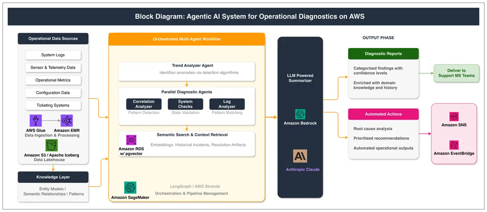The image size is (487, 212).
Task: Click the Log Analyzer block
Action: point(227,104)
